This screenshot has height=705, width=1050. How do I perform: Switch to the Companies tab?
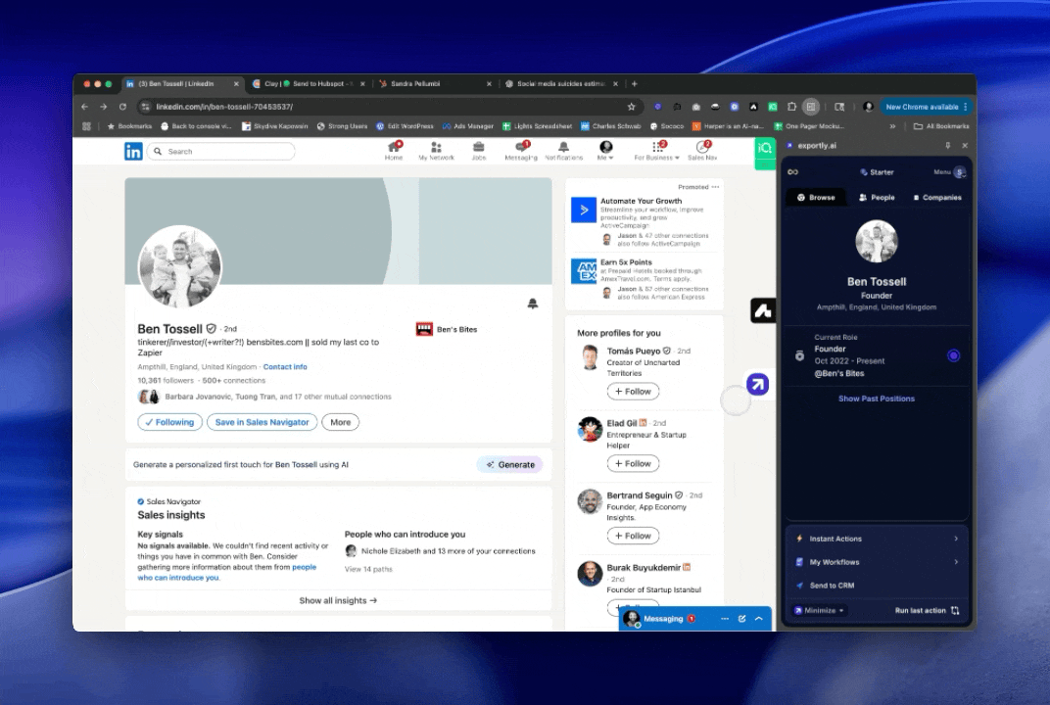click(936, 198)
